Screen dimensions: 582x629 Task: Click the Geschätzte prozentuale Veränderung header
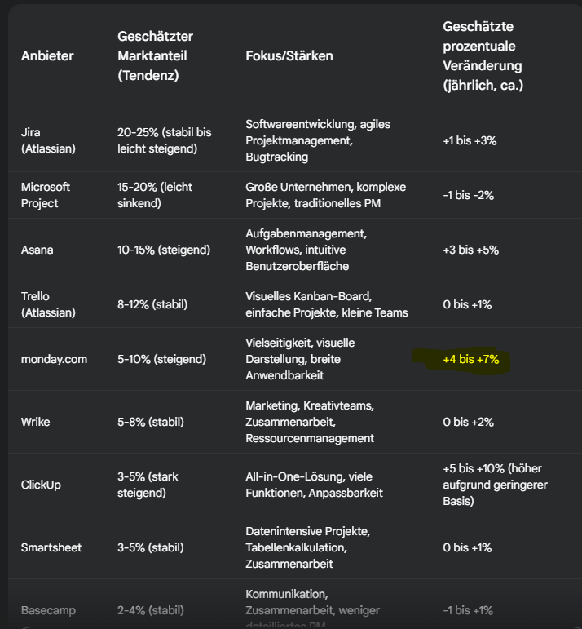(x=483, y=56)
